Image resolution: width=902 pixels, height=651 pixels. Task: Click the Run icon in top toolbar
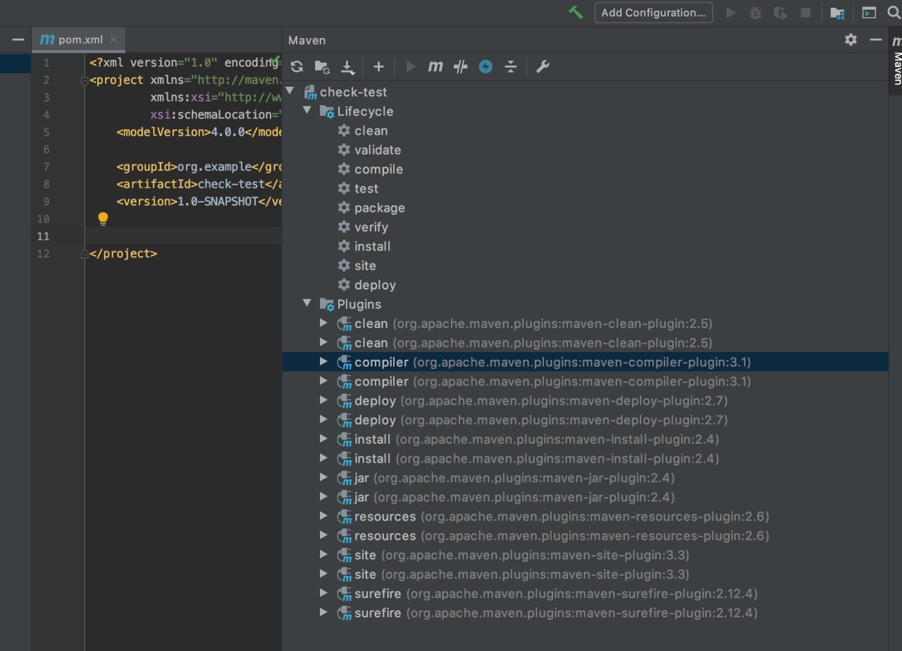731,13
